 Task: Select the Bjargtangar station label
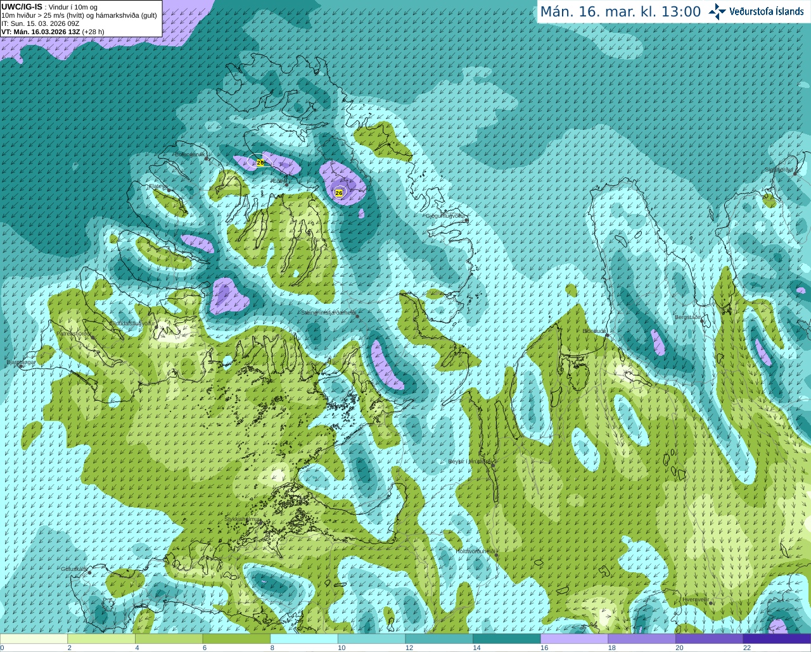click(21, 362)
